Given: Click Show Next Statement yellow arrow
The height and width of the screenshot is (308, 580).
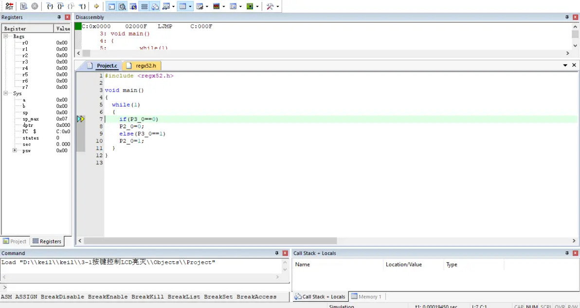Looking at the screenshot, I should (x=96, y=6).
